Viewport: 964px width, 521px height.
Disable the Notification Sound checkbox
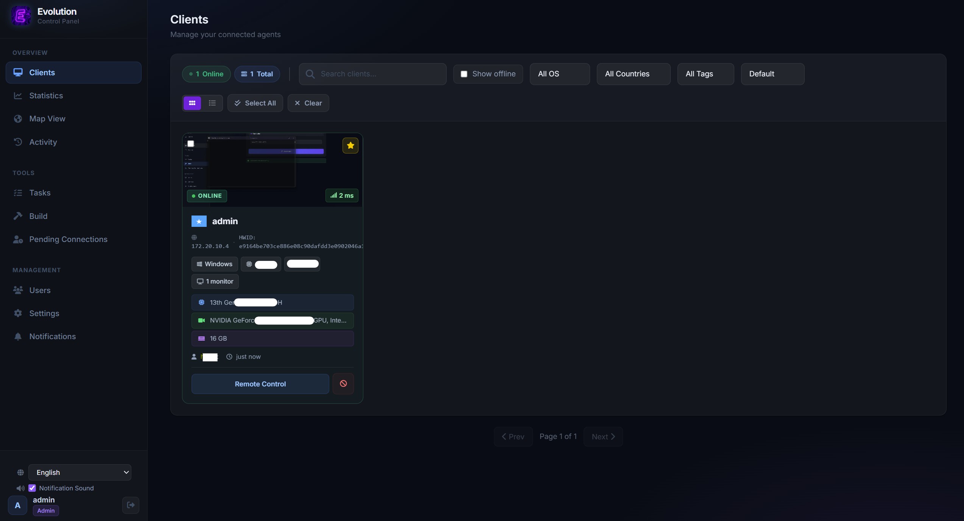tap(32, 488)
